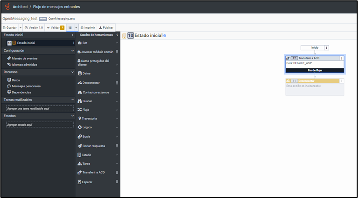Click the Genesys logo icon

[x=7, y=7]
